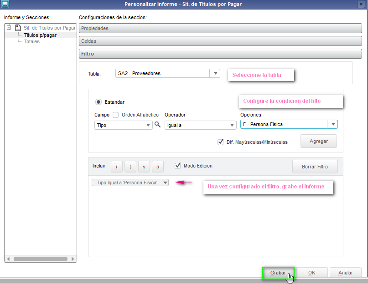Insert the 'y' logical operator
Screen dimensions: 368x284
coord(144,167)
